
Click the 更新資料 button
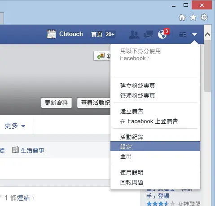click(x=57, y=103)
